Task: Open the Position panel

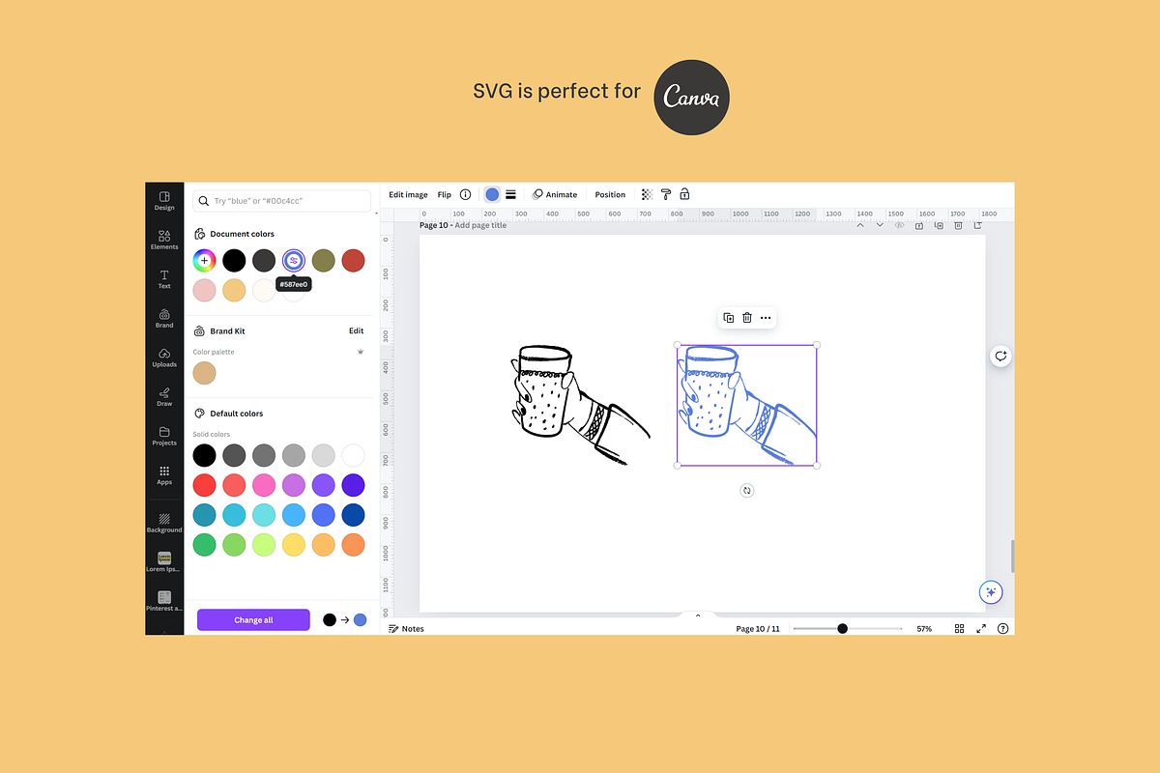Action: pyautogui.click(x=610, y=194)
